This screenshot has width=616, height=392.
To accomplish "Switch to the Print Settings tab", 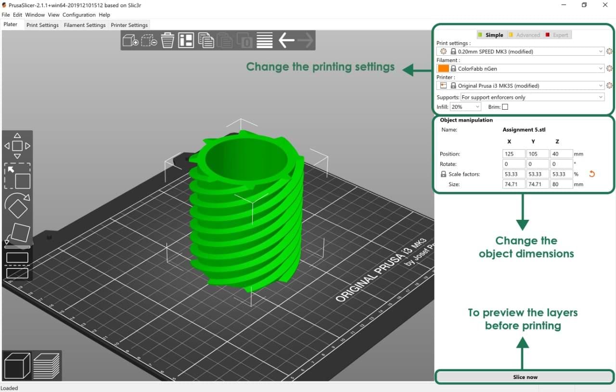I will (42, 25).
